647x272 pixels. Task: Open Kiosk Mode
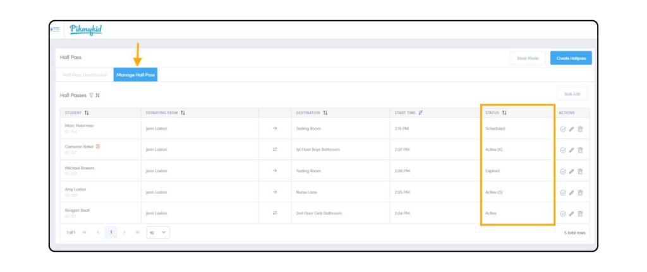[x=528, y=58]
